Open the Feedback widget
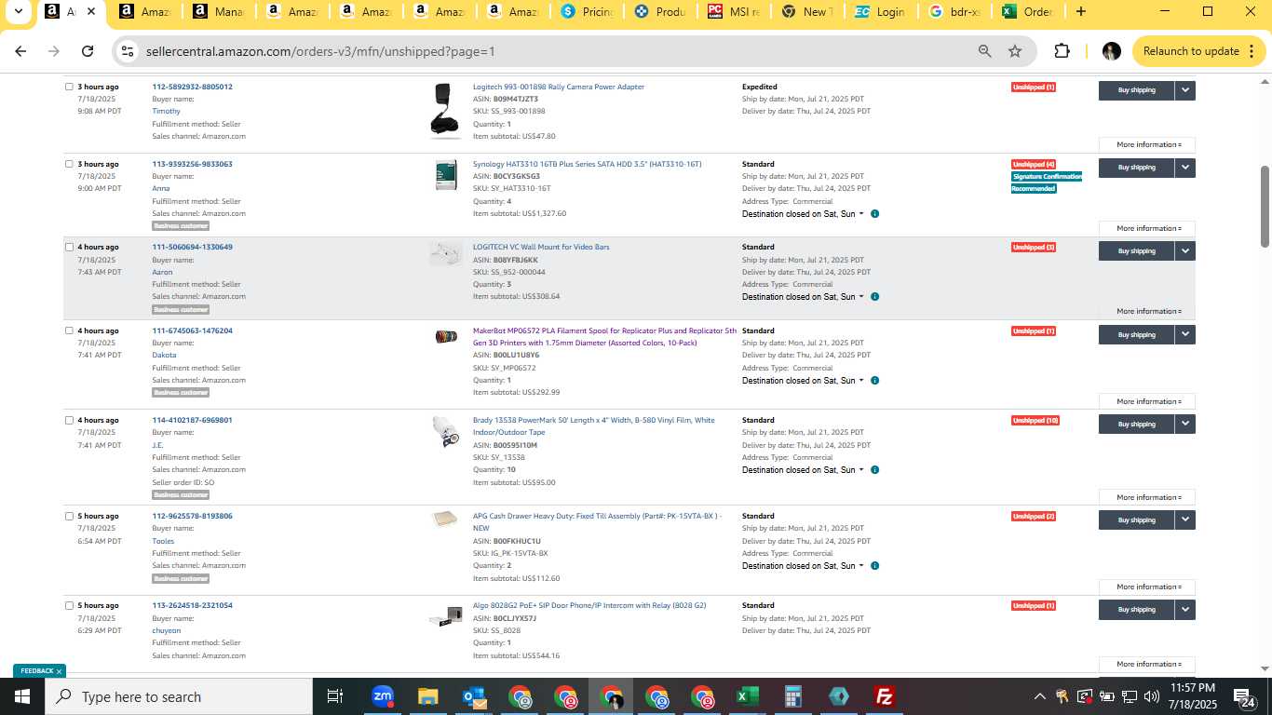The image size is (1272, 715). [x=37, y=671]
